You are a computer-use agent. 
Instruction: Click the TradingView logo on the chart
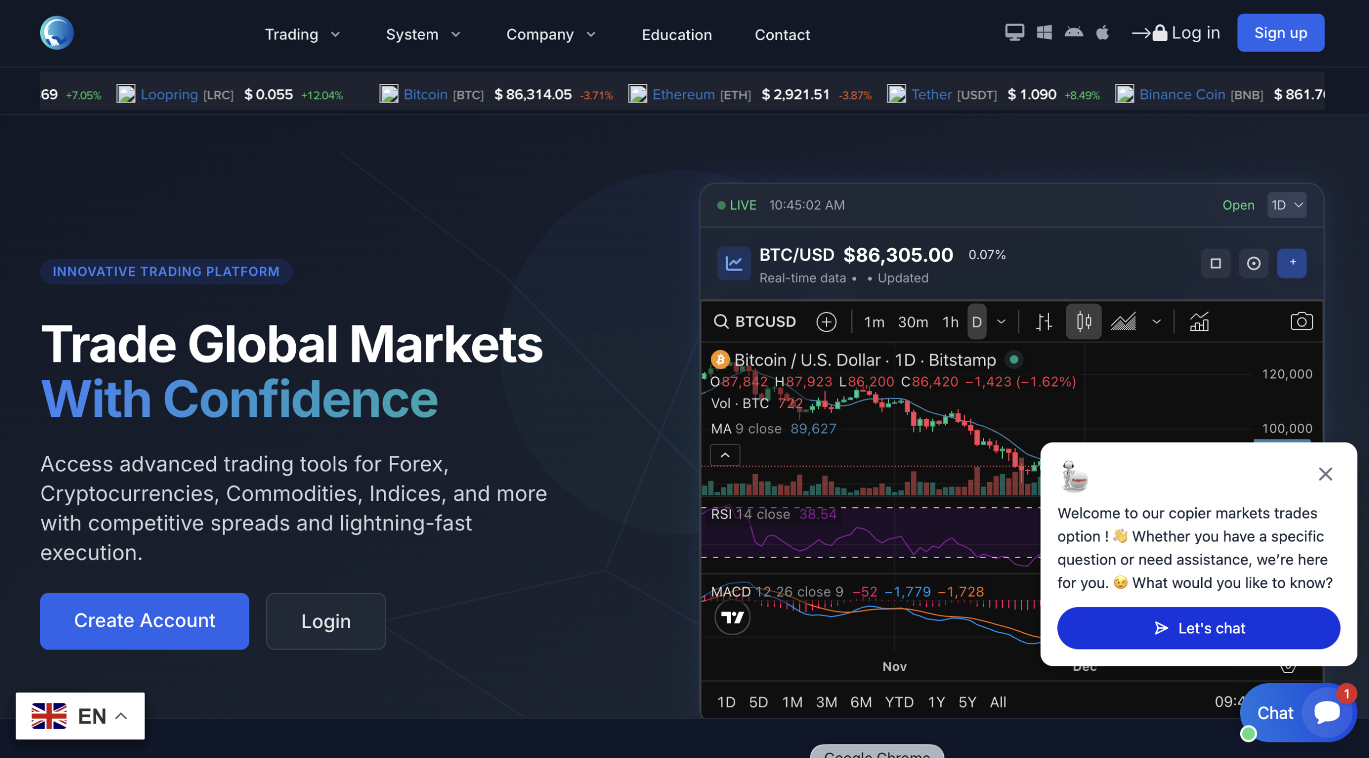pos(733,617)
